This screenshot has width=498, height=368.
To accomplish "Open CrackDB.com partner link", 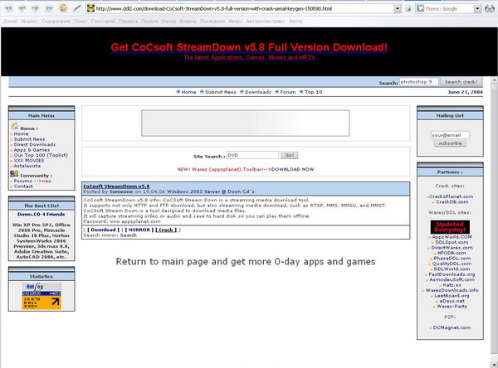I will pyautogui.click(x=452, y=202).
